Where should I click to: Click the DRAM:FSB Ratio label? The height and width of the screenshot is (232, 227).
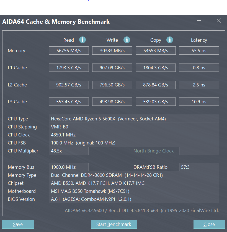(150, 167)
